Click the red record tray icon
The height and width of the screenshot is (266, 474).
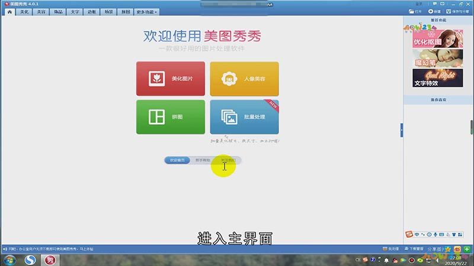(411, 260)
